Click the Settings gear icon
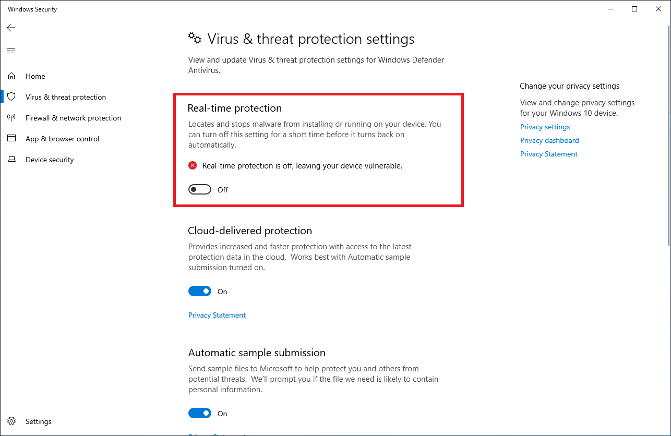This screenshot has width=671, height=436. (x=13, y=421)
